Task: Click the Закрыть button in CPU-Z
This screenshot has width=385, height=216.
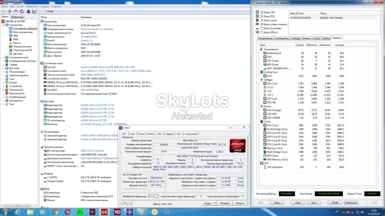Action: pos(240,203)
